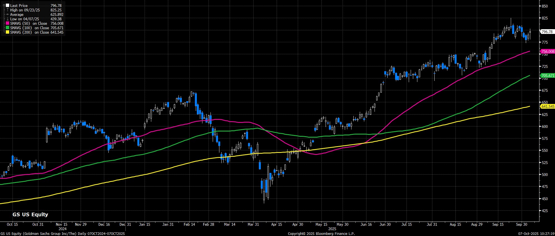This screenshot has height=236, width=555.
Task: Select the High on 09/23/25 legend entry
Action: (25, 10)
